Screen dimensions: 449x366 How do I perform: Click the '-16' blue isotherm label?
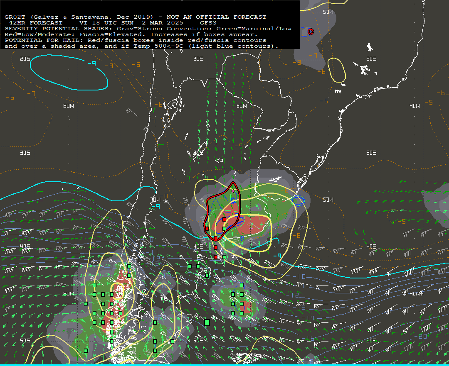[x=308, y=339]
